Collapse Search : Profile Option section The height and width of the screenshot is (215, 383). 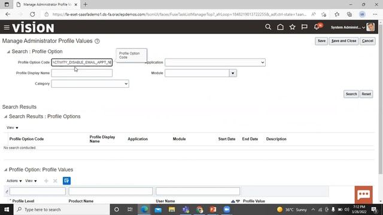point(8,52)
